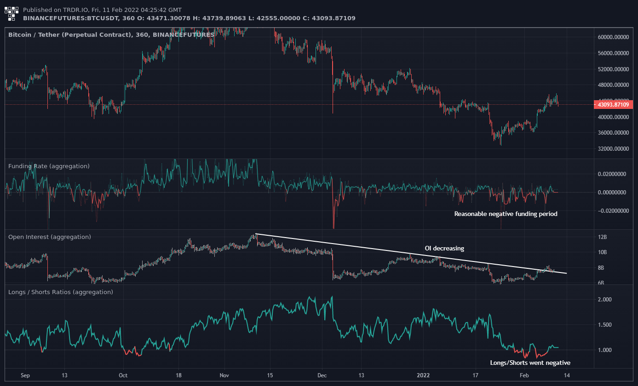Click the red current price tag 43093.87109
The image size is (638, 386).
click(x=614, y=105)
